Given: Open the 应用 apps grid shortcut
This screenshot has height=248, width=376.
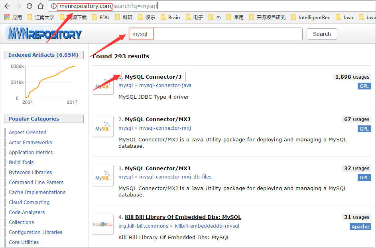Looking at the screenshot, I should 13,17.
